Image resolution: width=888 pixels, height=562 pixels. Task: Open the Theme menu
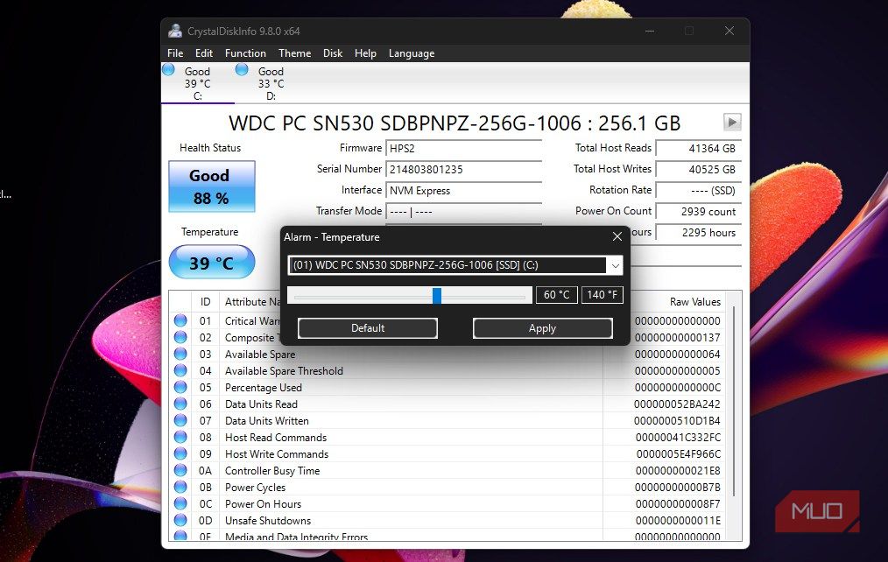[x=294, y=53]
